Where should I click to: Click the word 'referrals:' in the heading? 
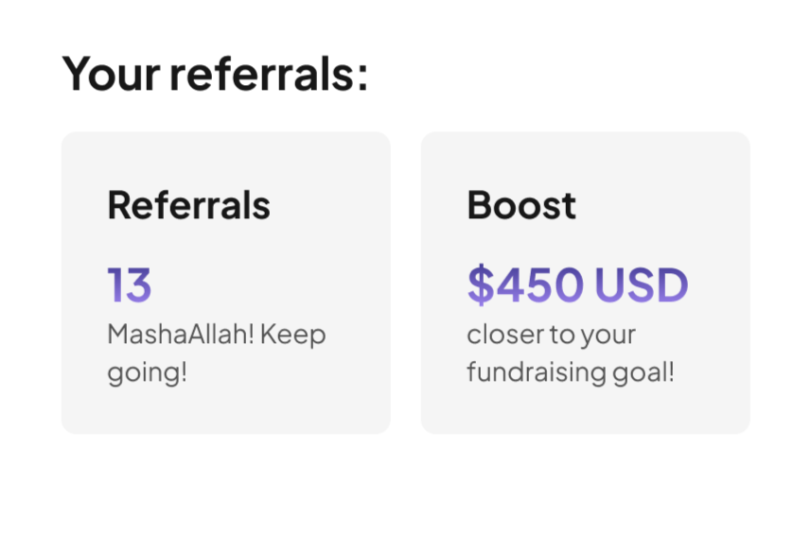[x=269, y=74]
